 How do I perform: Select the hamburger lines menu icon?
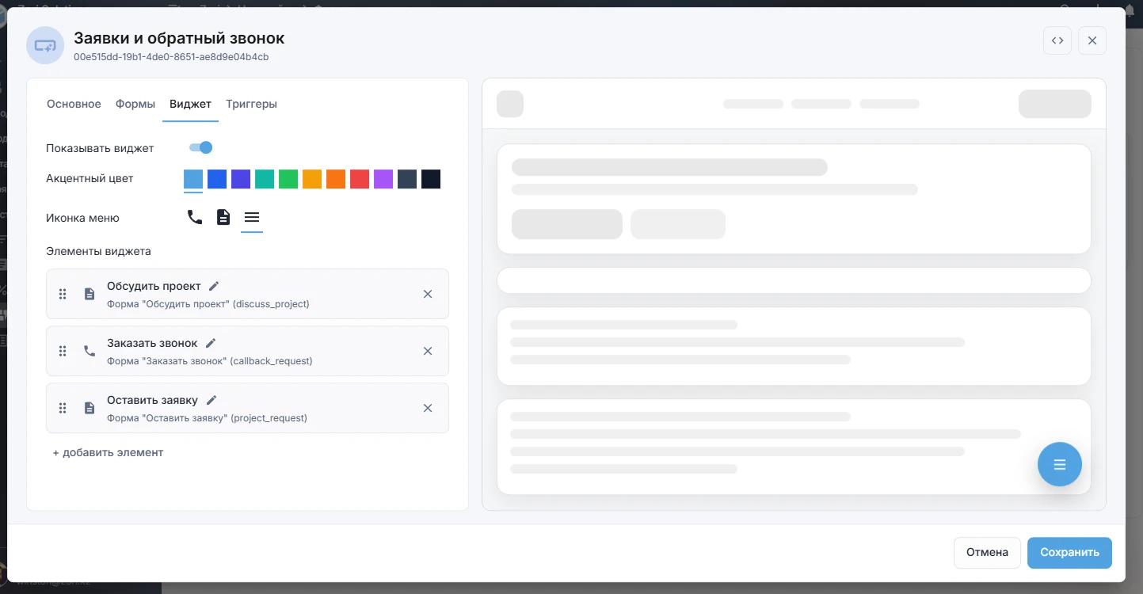pos(252,217)
